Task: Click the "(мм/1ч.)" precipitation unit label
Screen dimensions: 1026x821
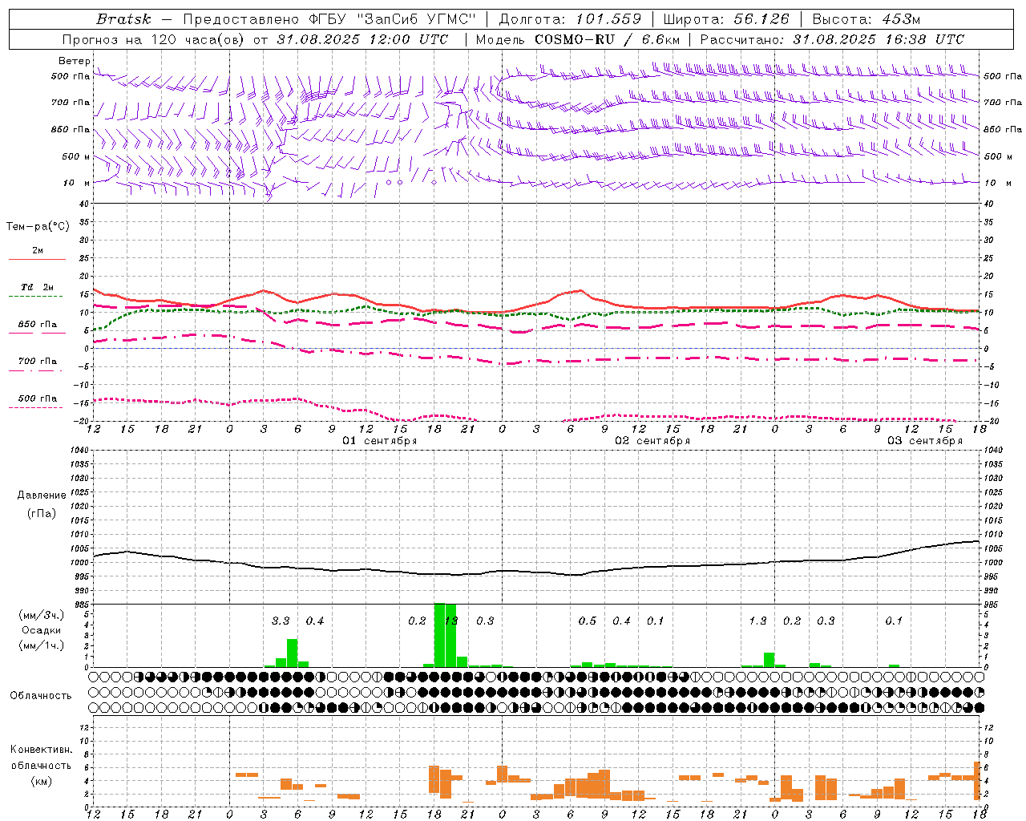Action: coord(42,645)
